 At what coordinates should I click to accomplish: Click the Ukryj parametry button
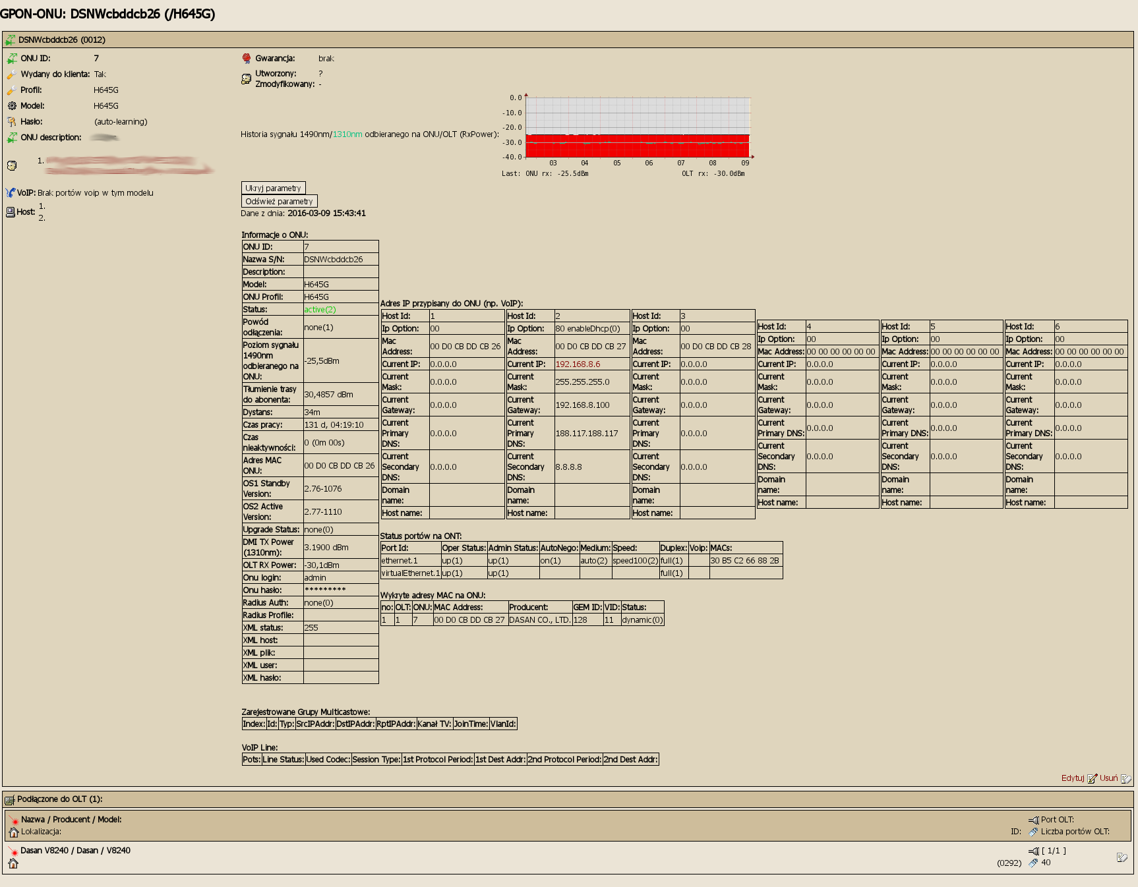[x=274, y=188]
